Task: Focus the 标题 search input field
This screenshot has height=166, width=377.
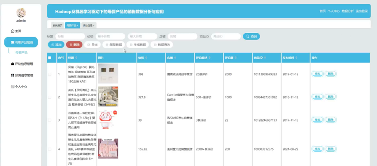Action: point(70,36)
